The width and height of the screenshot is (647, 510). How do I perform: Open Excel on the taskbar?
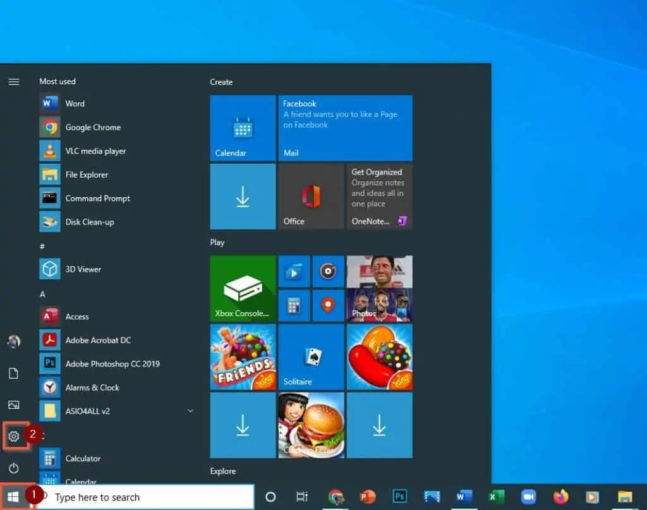tap(496, 497)
